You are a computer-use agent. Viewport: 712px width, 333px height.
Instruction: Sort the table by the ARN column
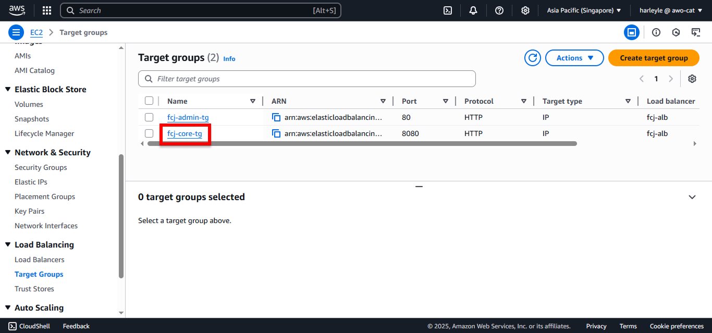(x=383, y=101)
